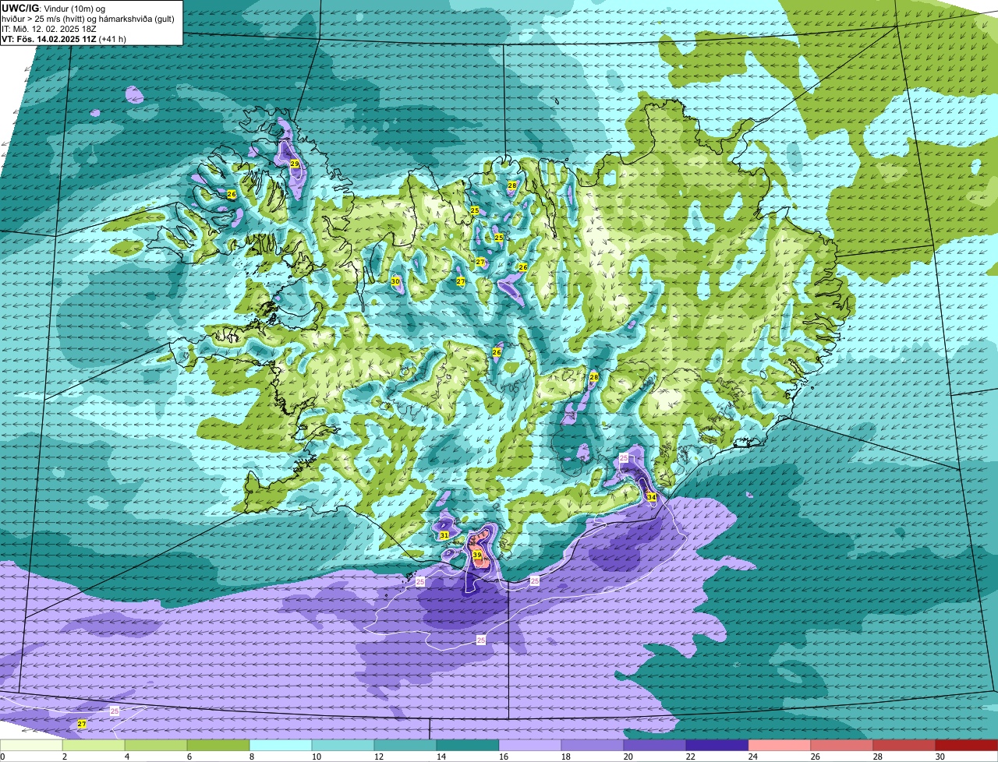Pick the 28–30 red legend color block
The width and height of the screenshot is (998, 762).
[904, 746]
